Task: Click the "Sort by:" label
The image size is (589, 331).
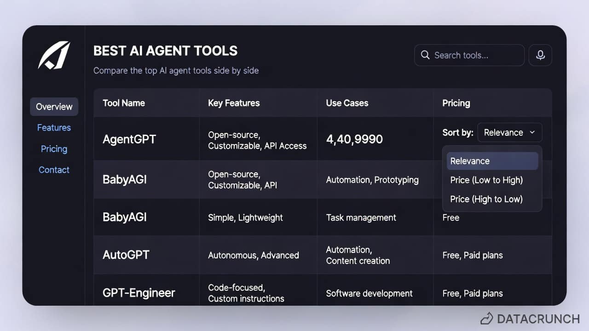Action: click(x=458, y=132)
